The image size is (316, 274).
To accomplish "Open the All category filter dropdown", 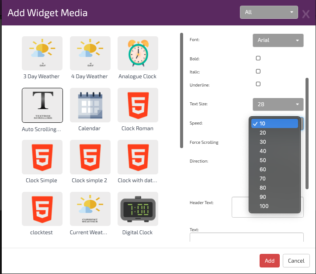I will (x=269, y=12).
